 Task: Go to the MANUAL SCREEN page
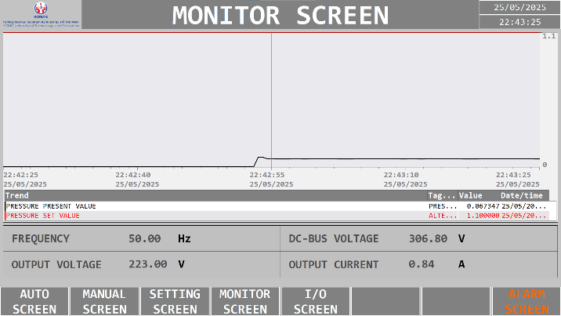(x=104, y=301)
